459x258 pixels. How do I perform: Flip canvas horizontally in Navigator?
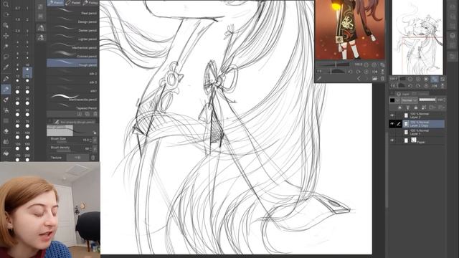[435, 86]
